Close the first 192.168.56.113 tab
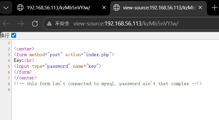The image size is (219, 120). tap(104, 7)
